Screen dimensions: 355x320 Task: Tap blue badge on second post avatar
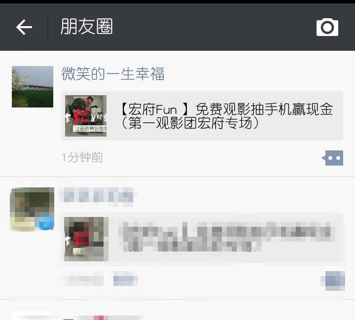point(46,222)
